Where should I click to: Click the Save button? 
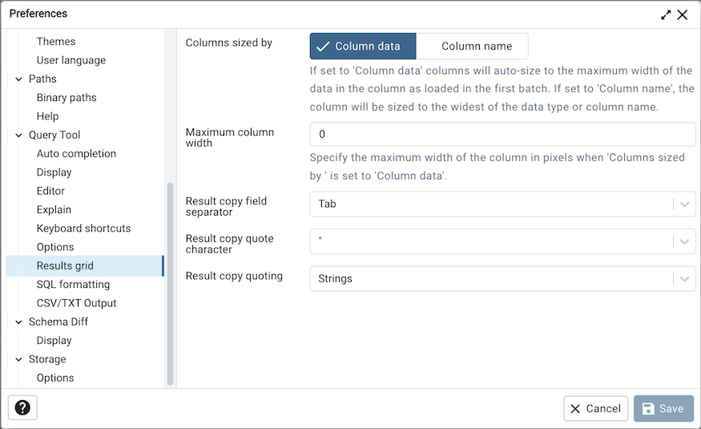(663, 409)
